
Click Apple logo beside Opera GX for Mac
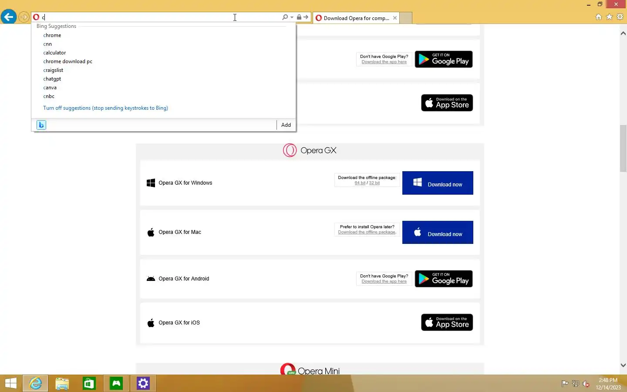pos(151,232)
